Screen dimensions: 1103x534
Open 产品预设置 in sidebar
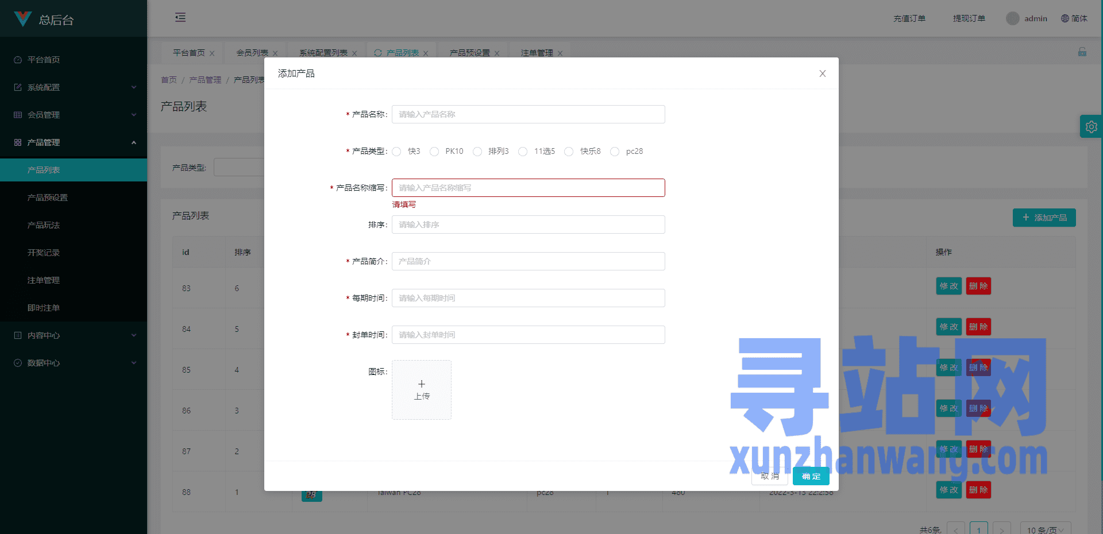click(74, 198)
